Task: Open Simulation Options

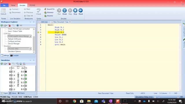Action: (14, 51)
